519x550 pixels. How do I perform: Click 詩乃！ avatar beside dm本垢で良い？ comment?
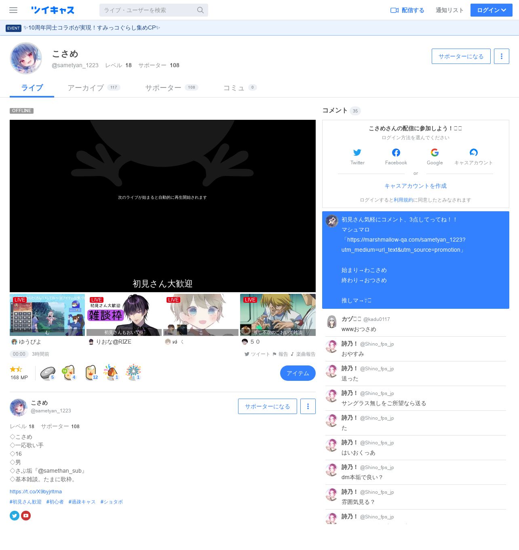pyautogui.click(x=332, y=470)
